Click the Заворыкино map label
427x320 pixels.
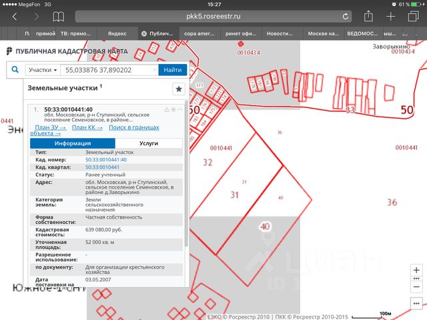pos(391,47)
